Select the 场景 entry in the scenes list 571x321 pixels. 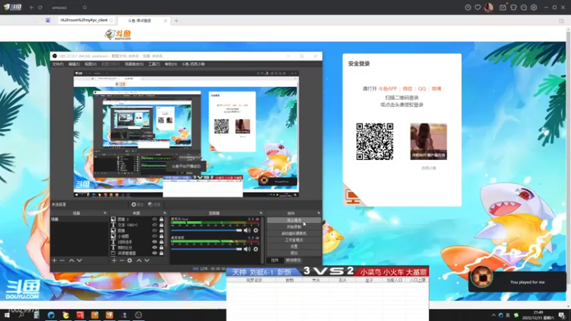[79, 220]
